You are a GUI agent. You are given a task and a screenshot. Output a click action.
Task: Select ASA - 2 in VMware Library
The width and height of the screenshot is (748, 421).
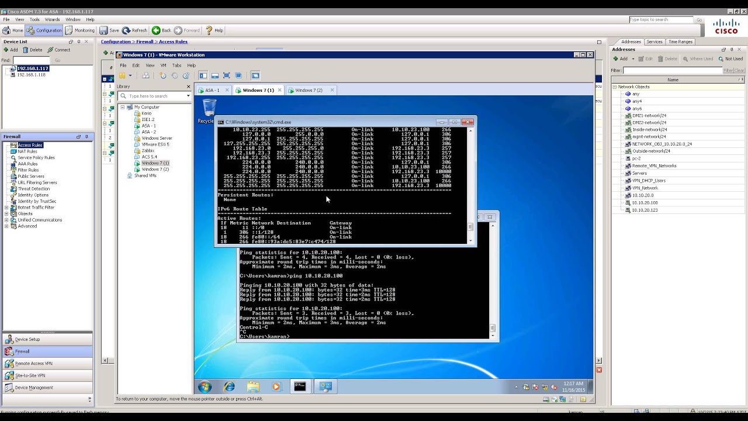click(x=148, y=132)
